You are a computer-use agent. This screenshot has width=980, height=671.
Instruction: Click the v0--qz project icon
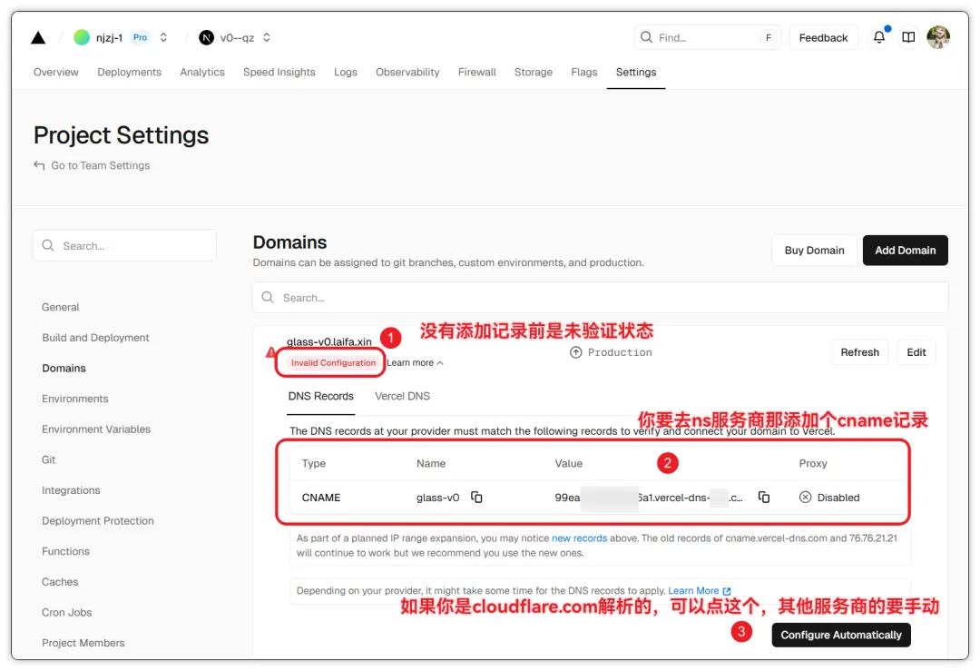pyautogui.click(x=206, y=37)
